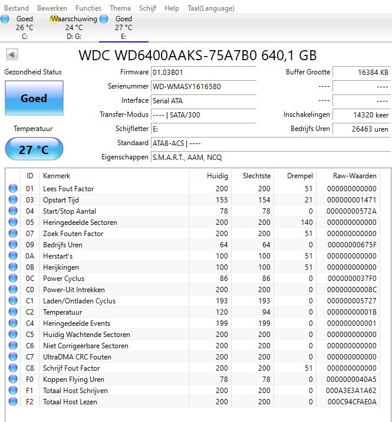
Task: Open the Bestand menu
Action: pyautogui.click(x=17, y=8)
